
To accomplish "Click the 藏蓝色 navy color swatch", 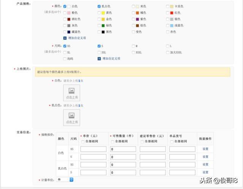I will [69, 32].
